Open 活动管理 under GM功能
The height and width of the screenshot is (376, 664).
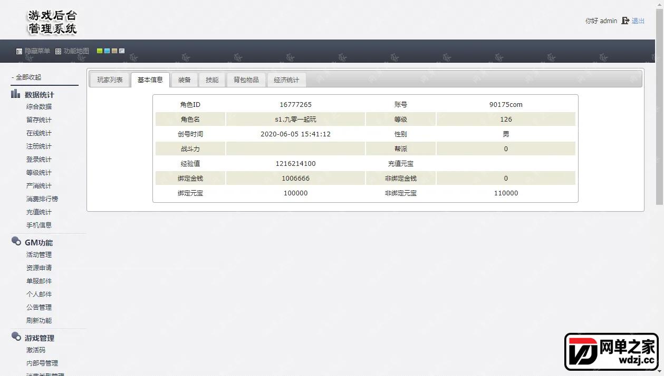[x=39, y=254]
